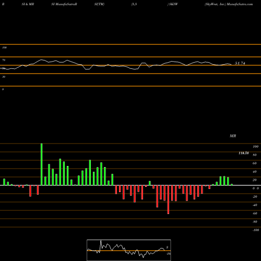Click the MR panel title label
The width and height of the screenshot is (261, 261).
[233, 136]
